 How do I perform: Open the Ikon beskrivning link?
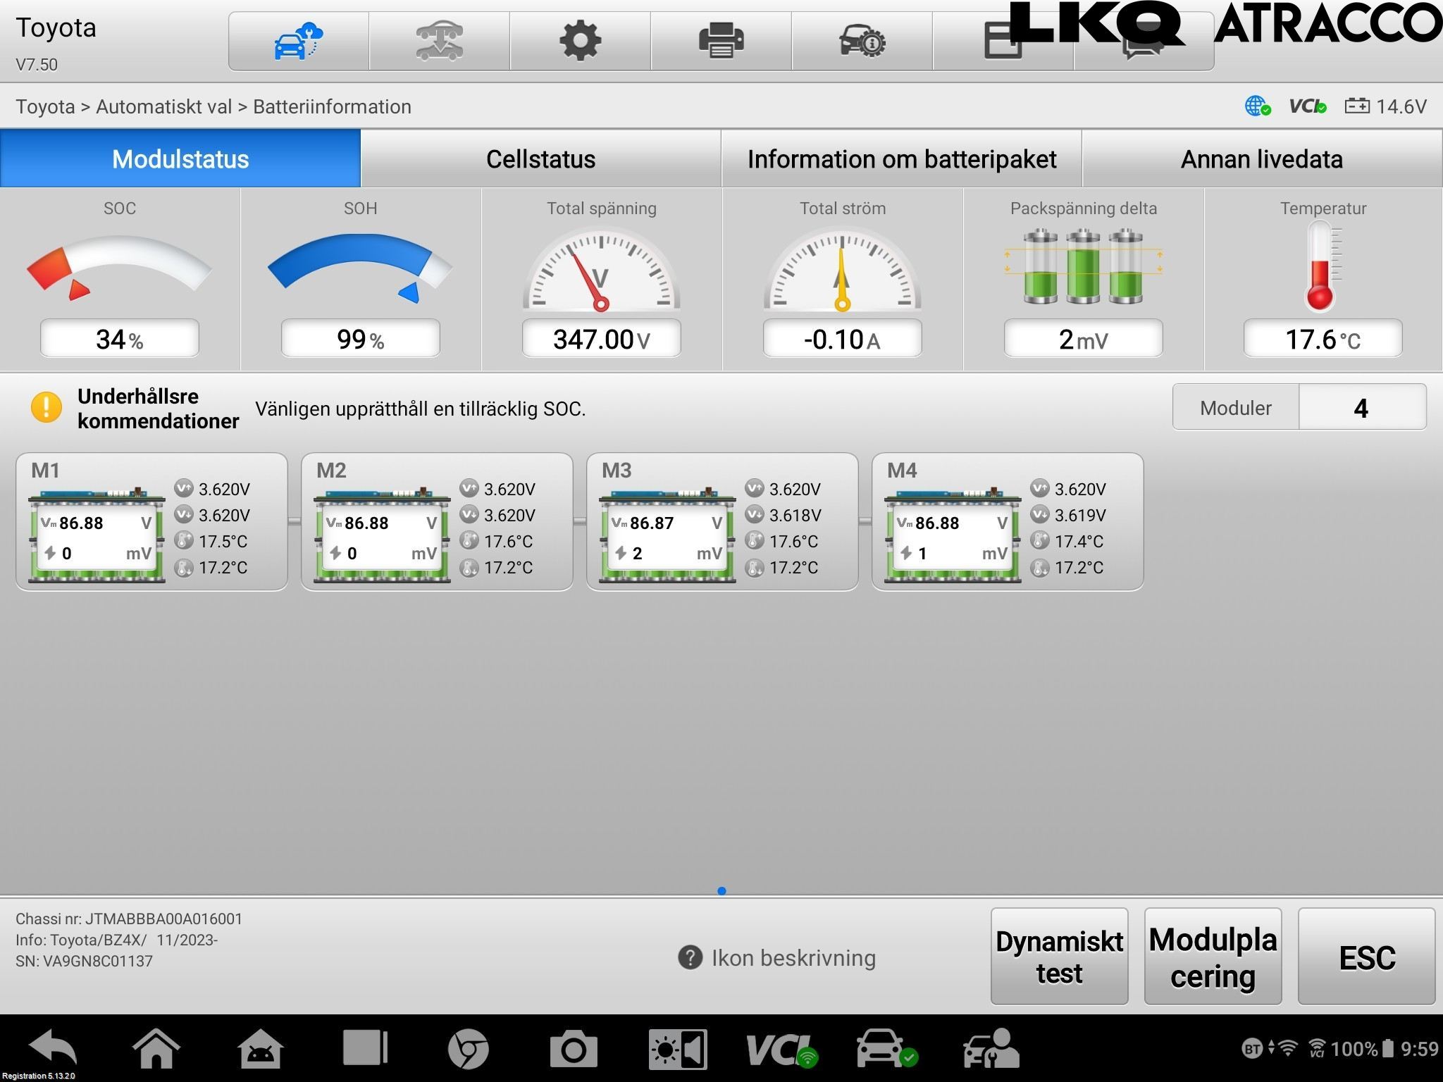pyautogui.click(x=793, y=958)
